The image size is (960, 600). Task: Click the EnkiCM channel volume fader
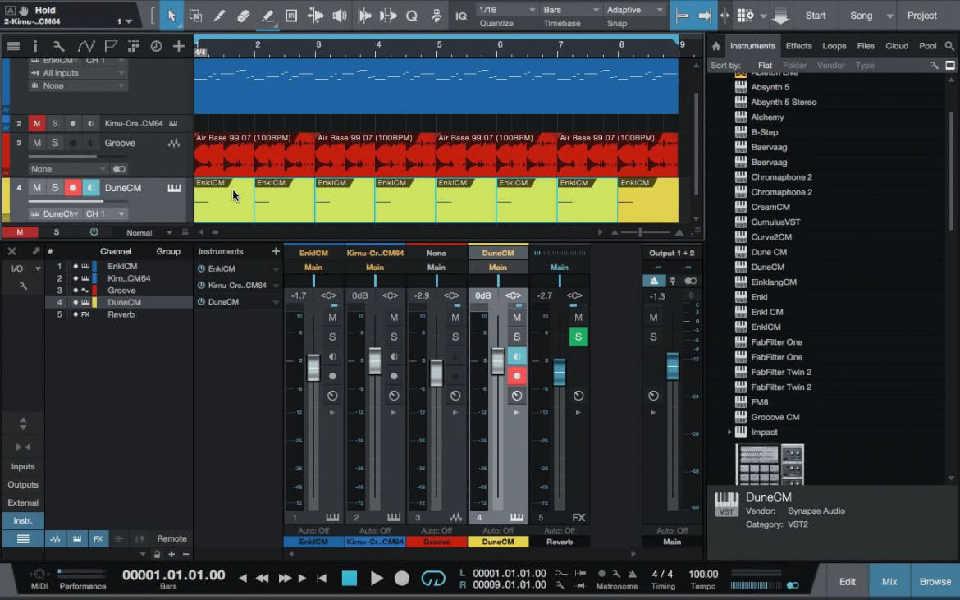point(313,368)
